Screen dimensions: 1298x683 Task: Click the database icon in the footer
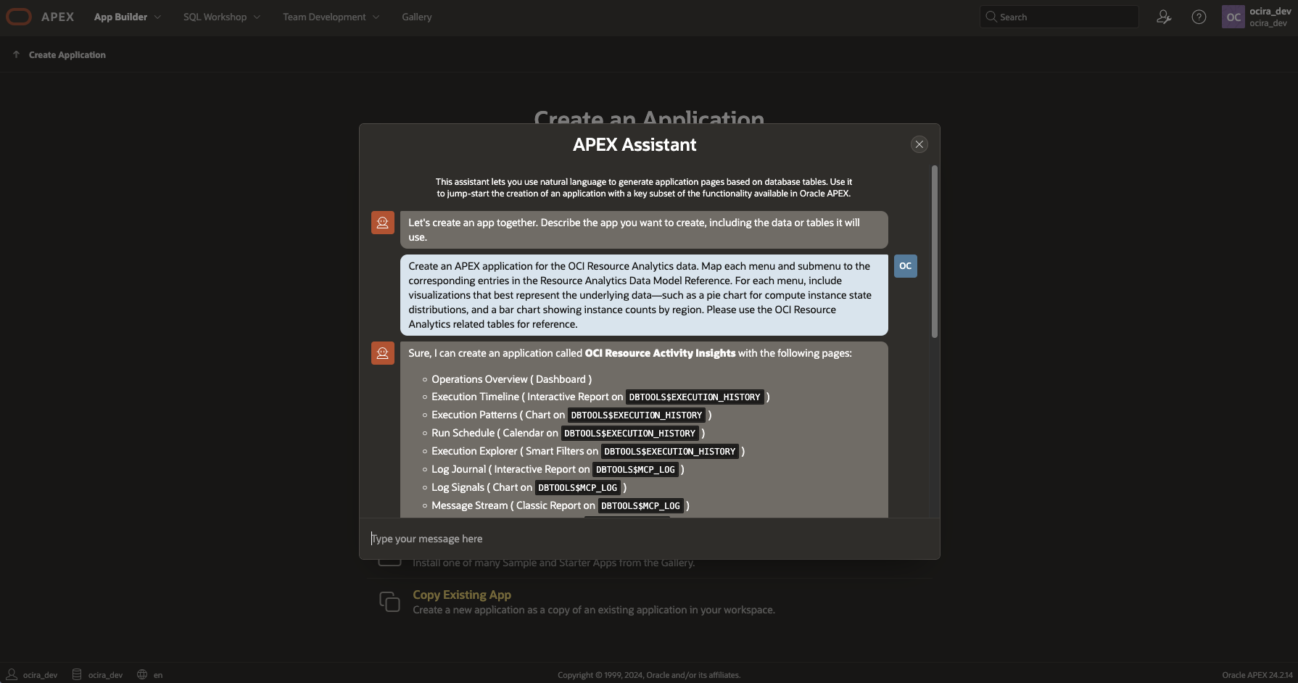click(75, 674)
